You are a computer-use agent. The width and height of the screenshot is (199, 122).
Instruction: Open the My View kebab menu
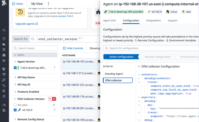click(48, 4)
